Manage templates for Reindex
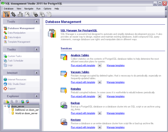The height and width of the screenshot is (132, 168). click(x=116, y=96)
